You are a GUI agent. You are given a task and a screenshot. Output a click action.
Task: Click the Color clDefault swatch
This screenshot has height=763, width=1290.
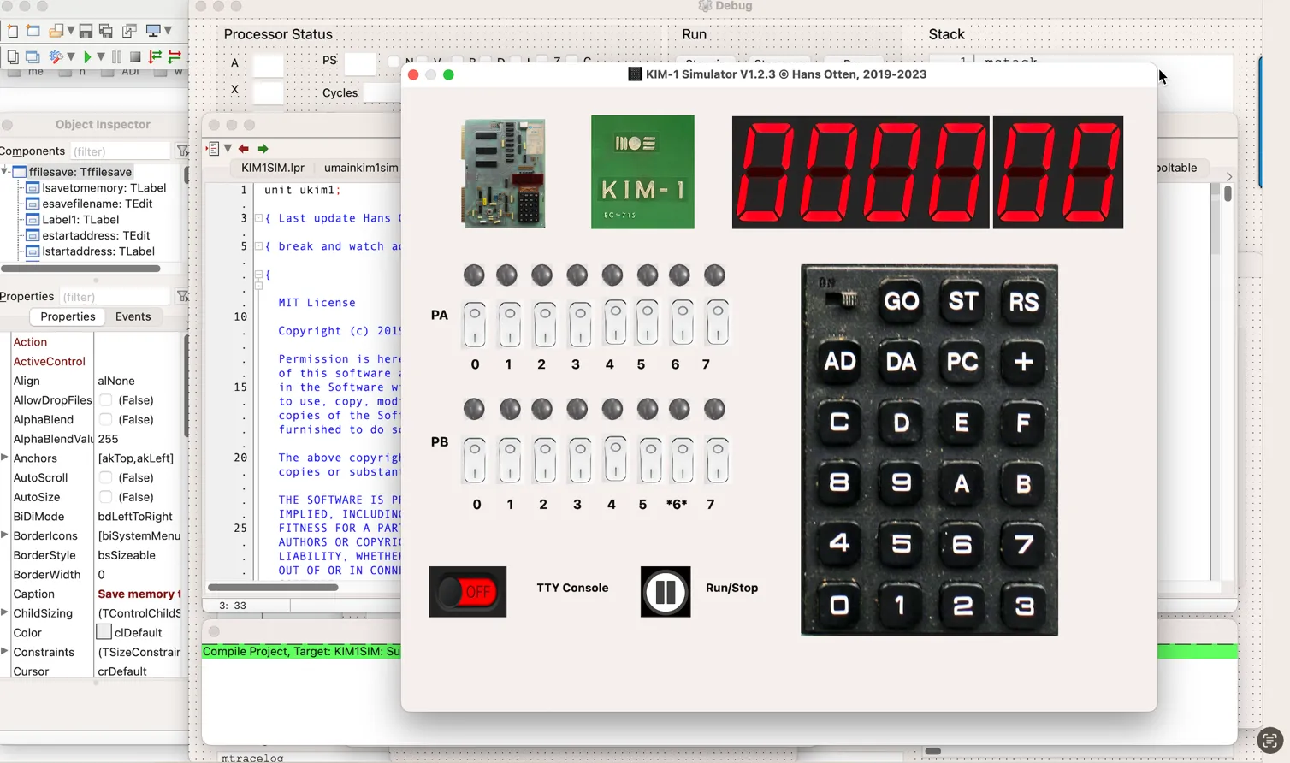click(104, 632)
